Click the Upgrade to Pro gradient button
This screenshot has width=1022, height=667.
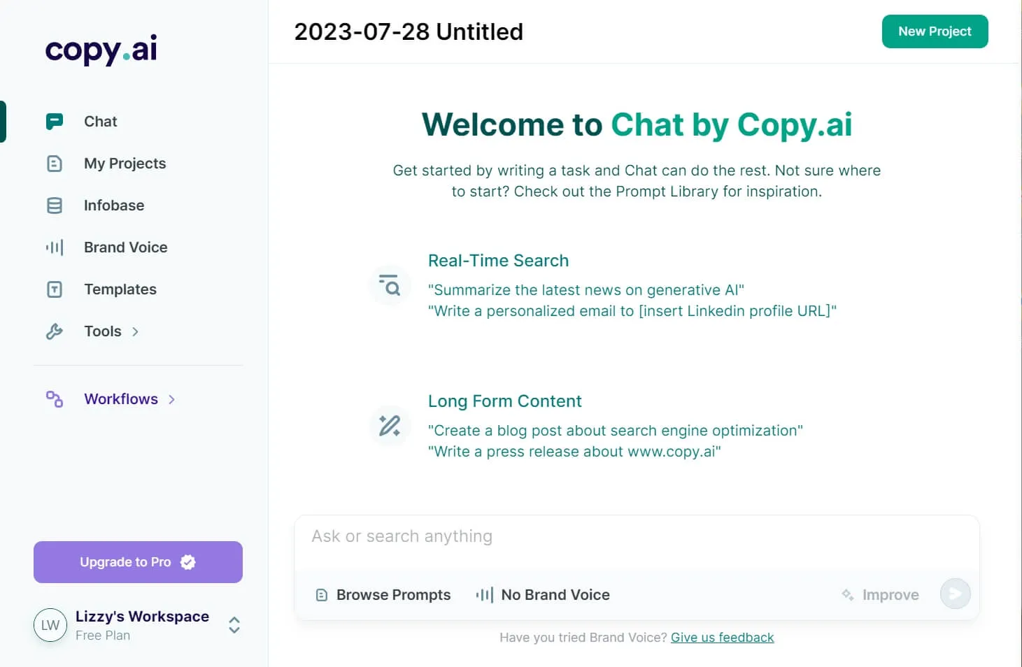pos(138,561)
